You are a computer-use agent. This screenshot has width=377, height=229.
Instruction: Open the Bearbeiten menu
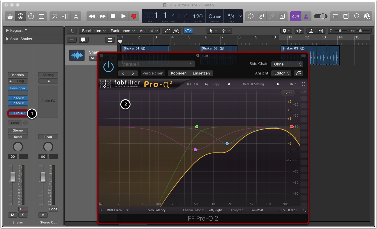93,31
